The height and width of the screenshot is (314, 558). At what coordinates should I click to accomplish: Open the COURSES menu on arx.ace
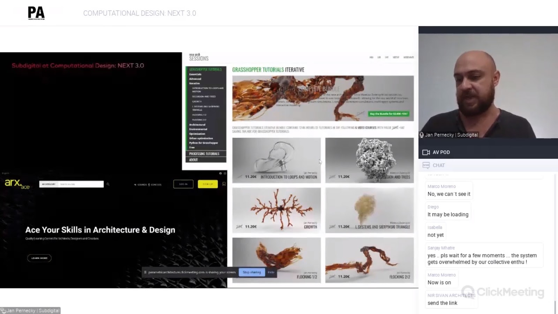(x=141, y=185)
